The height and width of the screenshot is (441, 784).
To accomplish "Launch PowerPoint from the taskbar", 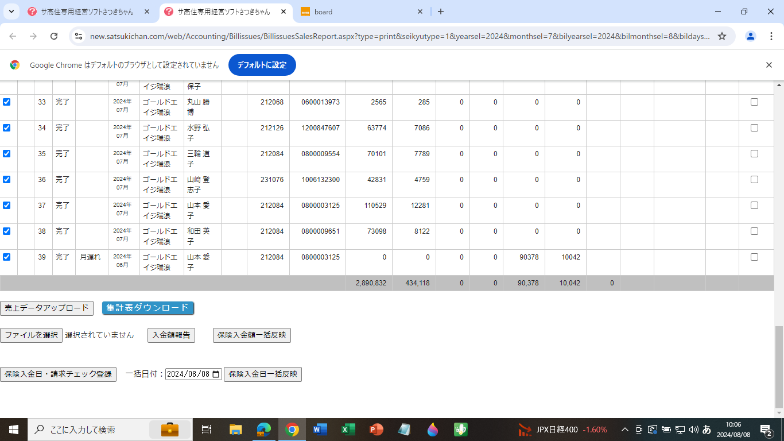I will coord(376,430).
